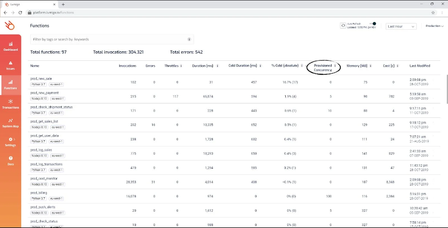Open the Last Hour time range dropdown
This screenshot has width=448, height=228.
pos(401,27)
